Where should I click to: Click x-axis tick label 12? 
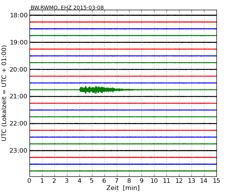[179, 181]
